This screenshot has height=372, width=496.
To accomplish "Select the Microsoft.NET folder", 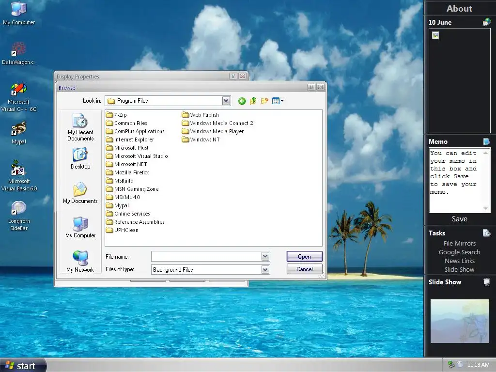I will (x=126, y=164).
